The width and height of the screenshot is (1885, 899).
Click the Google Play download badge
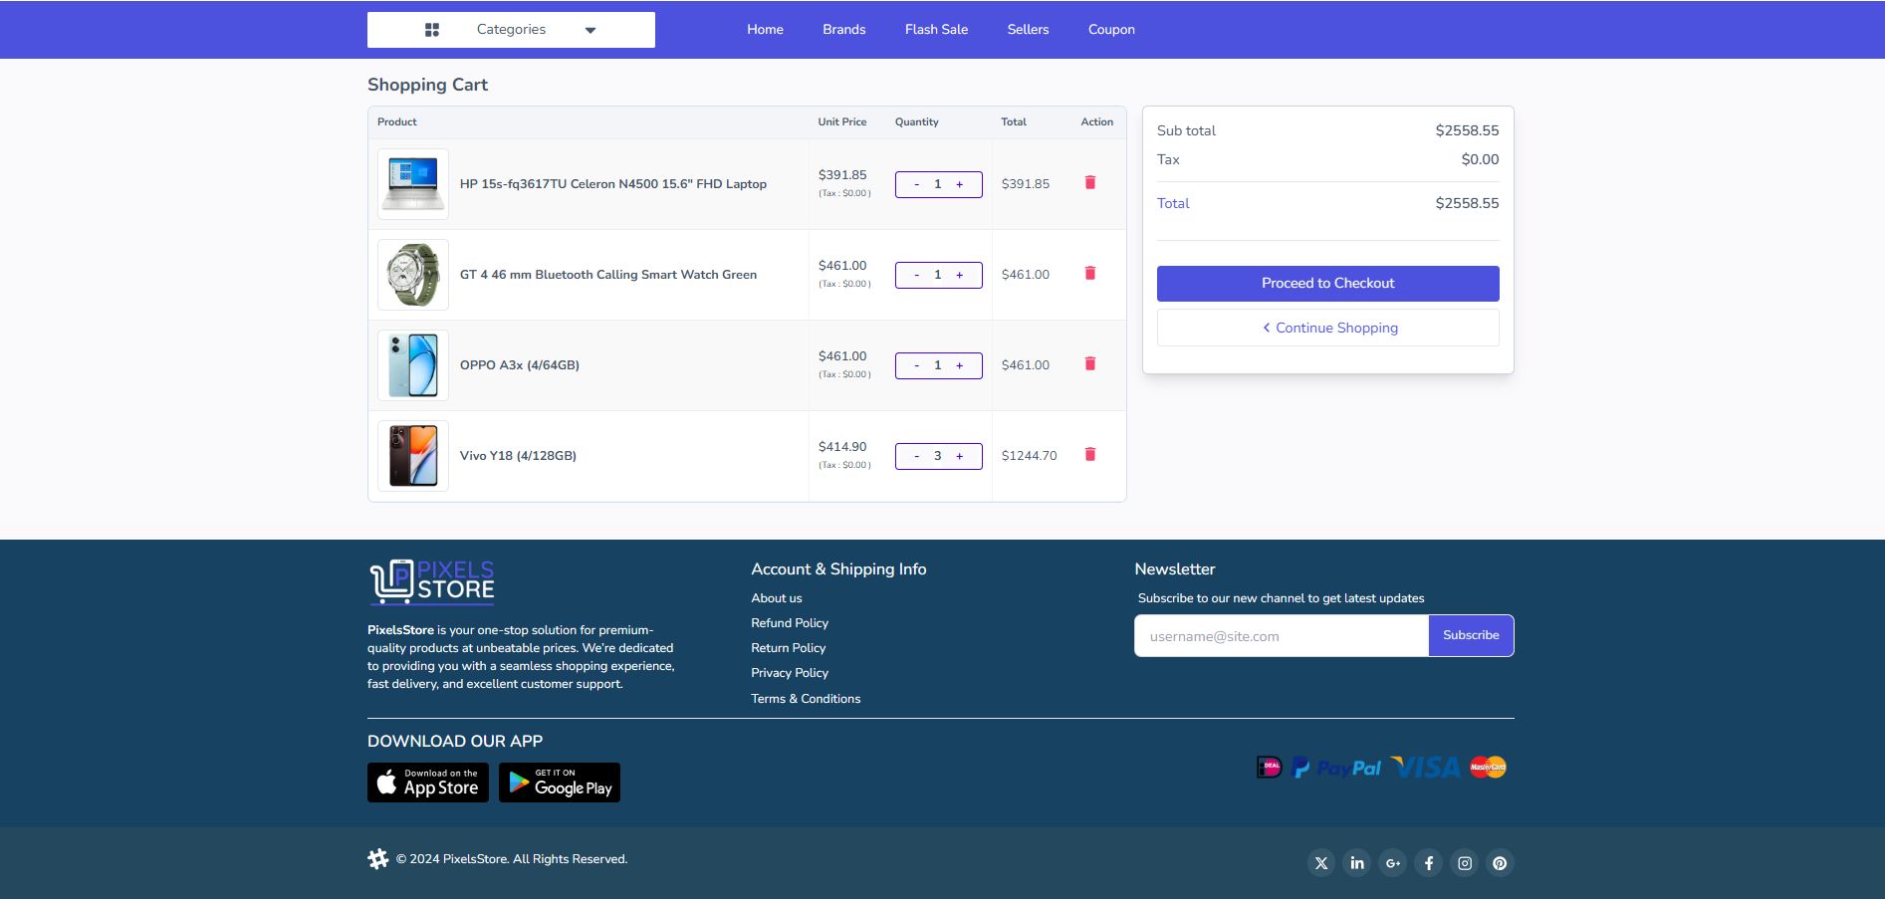(559, 783)
